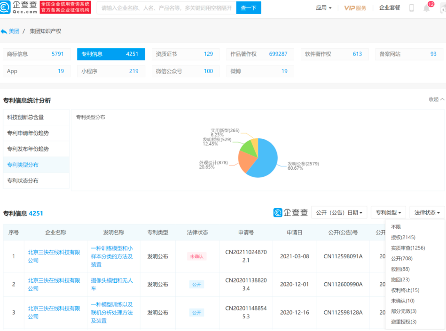Open patent 一种训练模型和小样本分类的方法及装置
Viewport: 446px width, 331px height.
(x=112, y=256)
